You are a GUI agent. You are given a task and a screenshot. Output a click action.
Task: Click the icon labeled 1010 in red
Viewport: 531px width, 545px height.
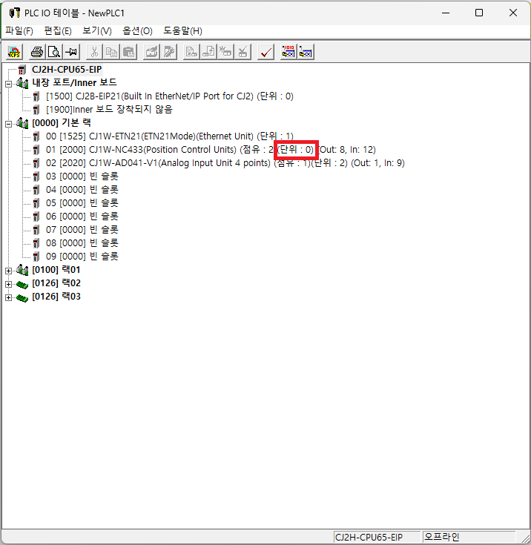tap(288, 52)
